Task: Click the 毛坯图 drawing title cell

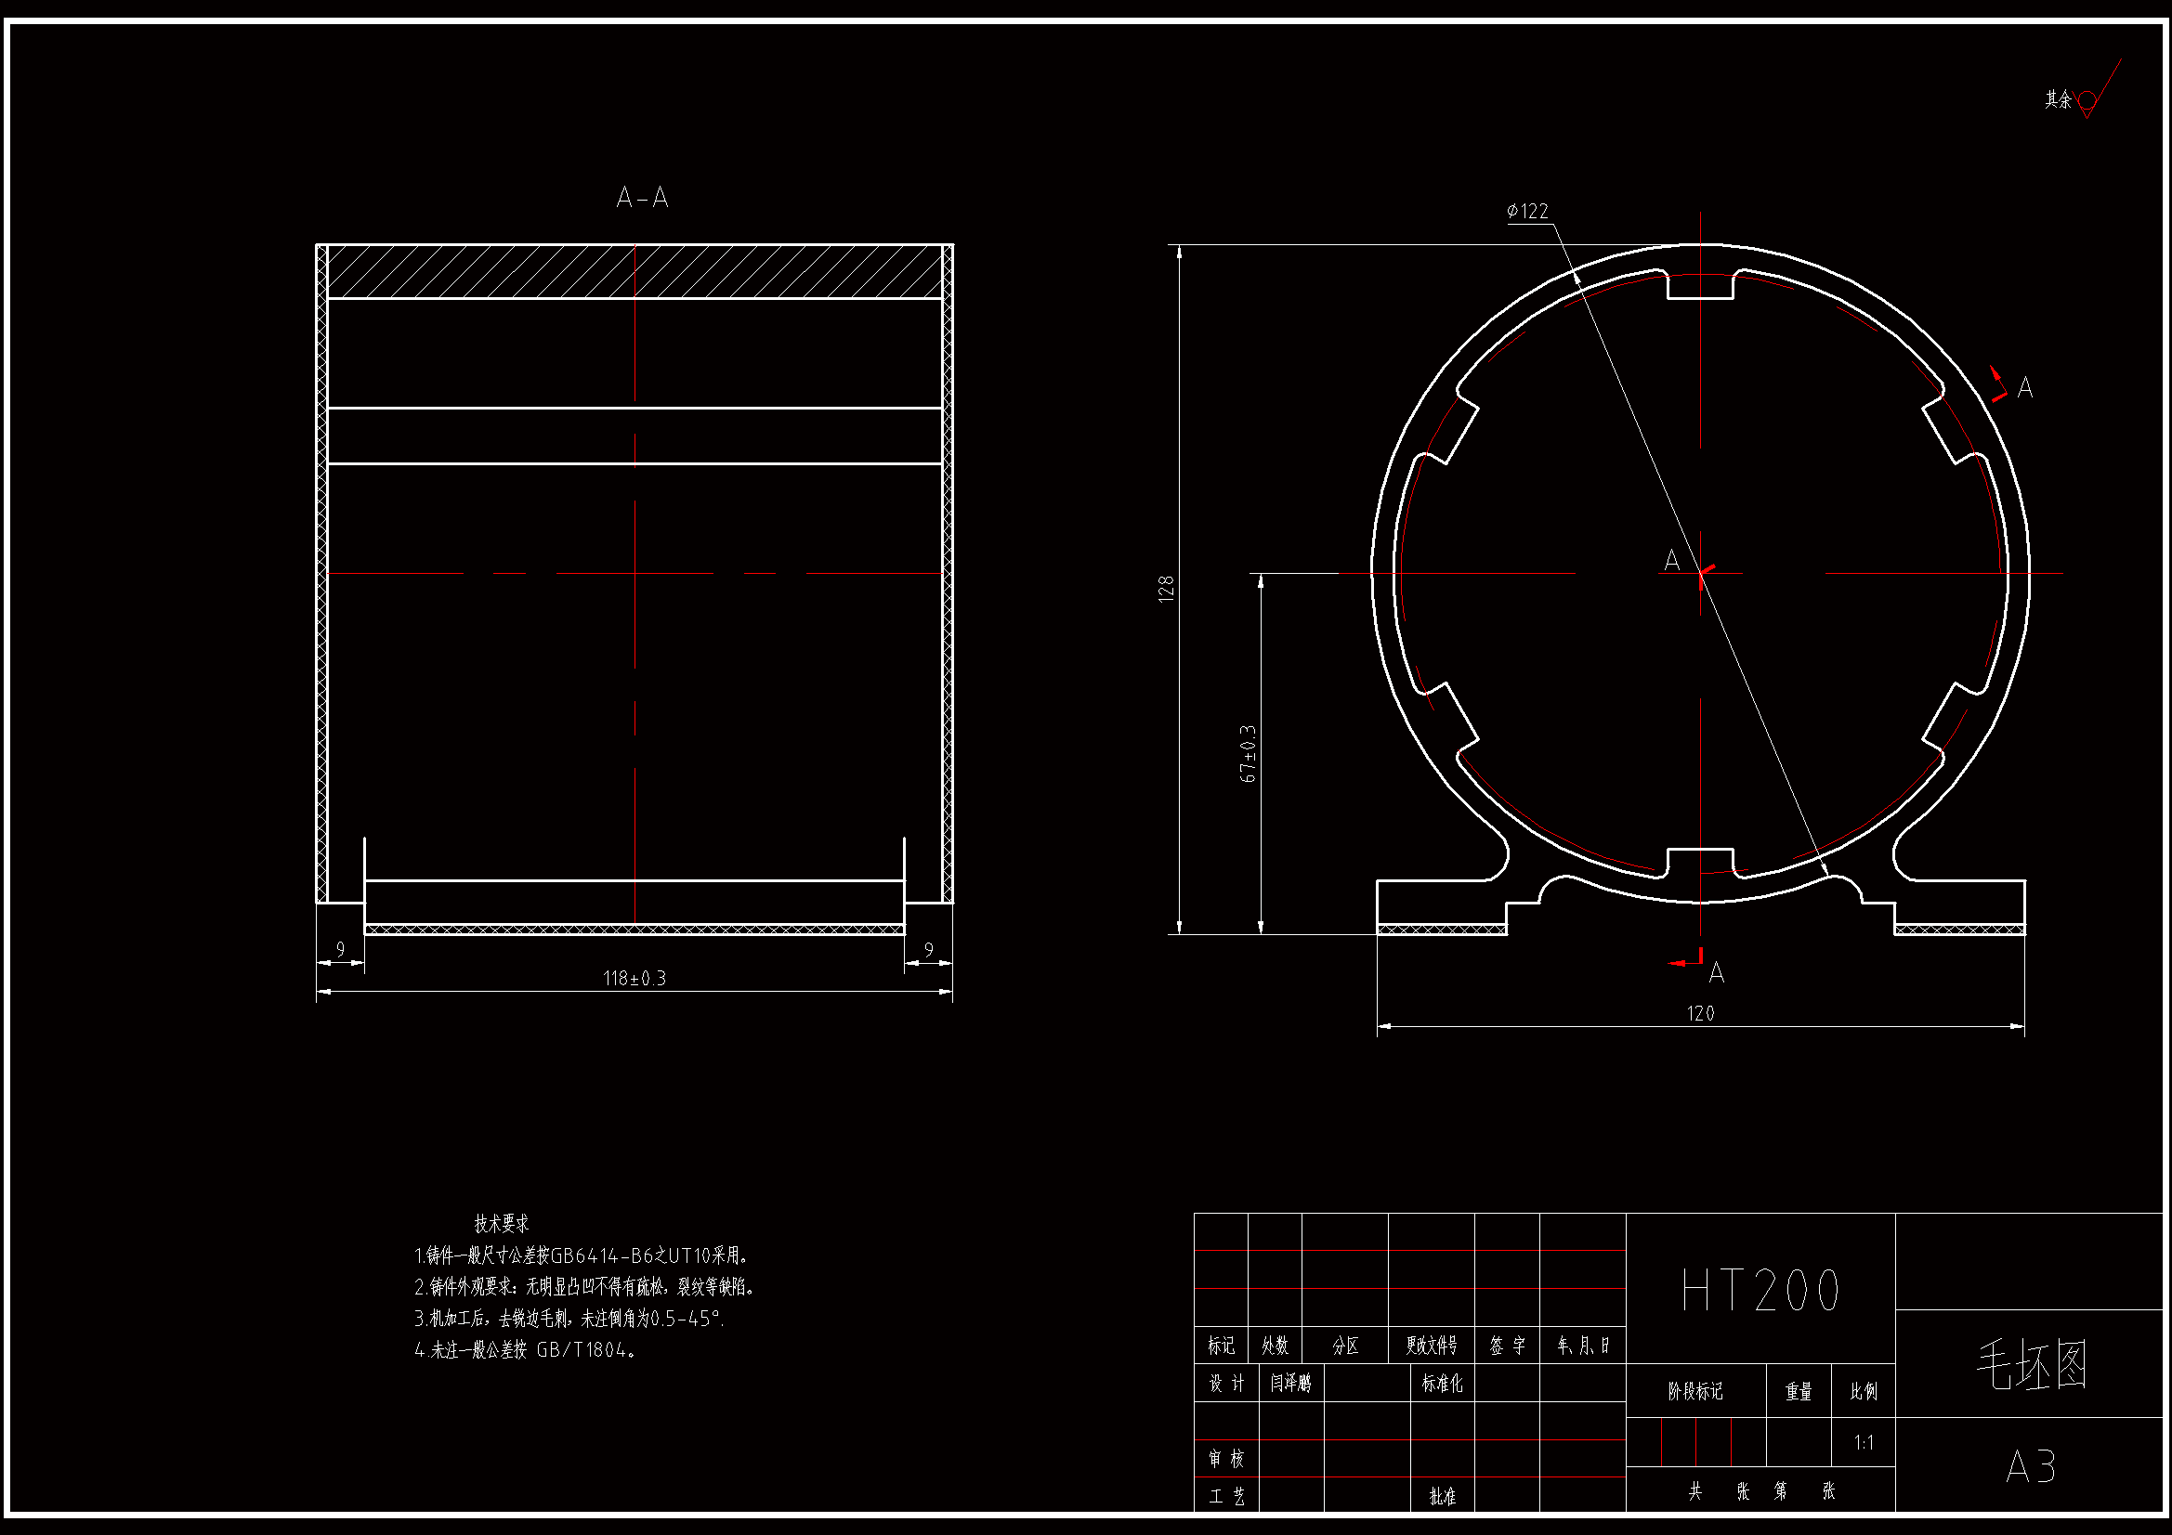Action: [x=2030, y=1365]
